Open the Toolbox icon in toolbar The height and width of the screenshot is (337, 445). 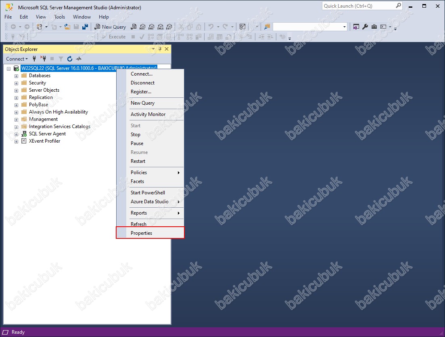374,27
